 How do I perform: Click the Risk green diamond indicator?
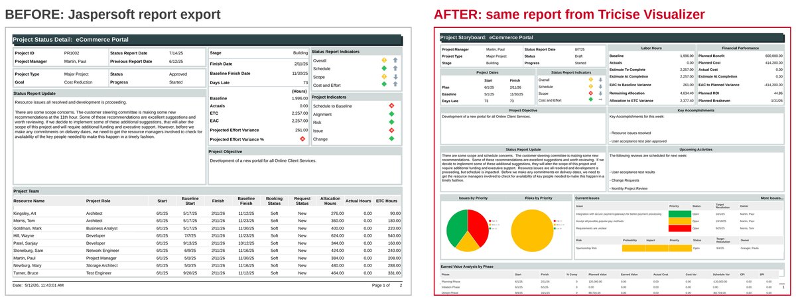coord(391,123)
